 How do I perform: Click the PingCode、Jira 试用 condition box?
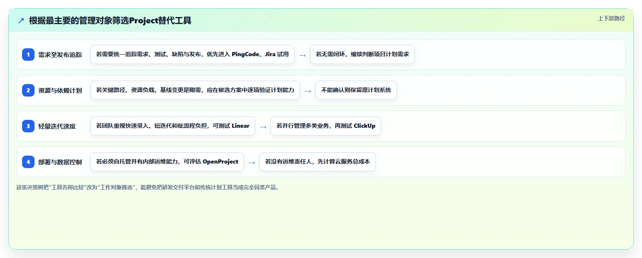[192, 55]
